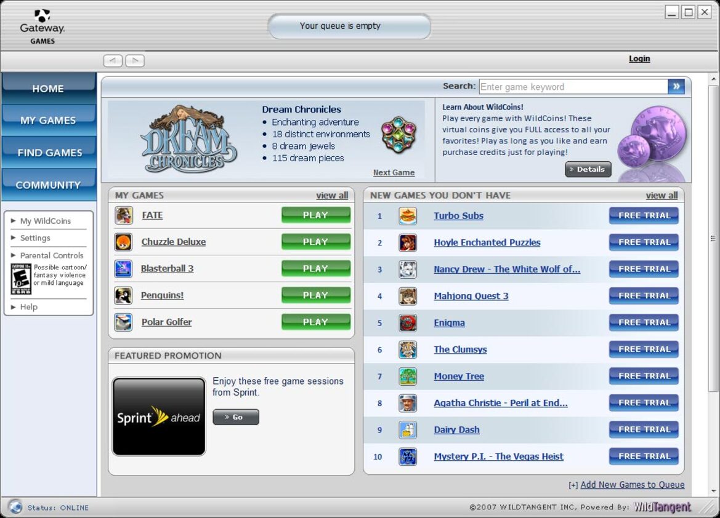Screen dimensions: 720x518
Task: Click the Dream Chronicles banner logo
Action: 189,139
